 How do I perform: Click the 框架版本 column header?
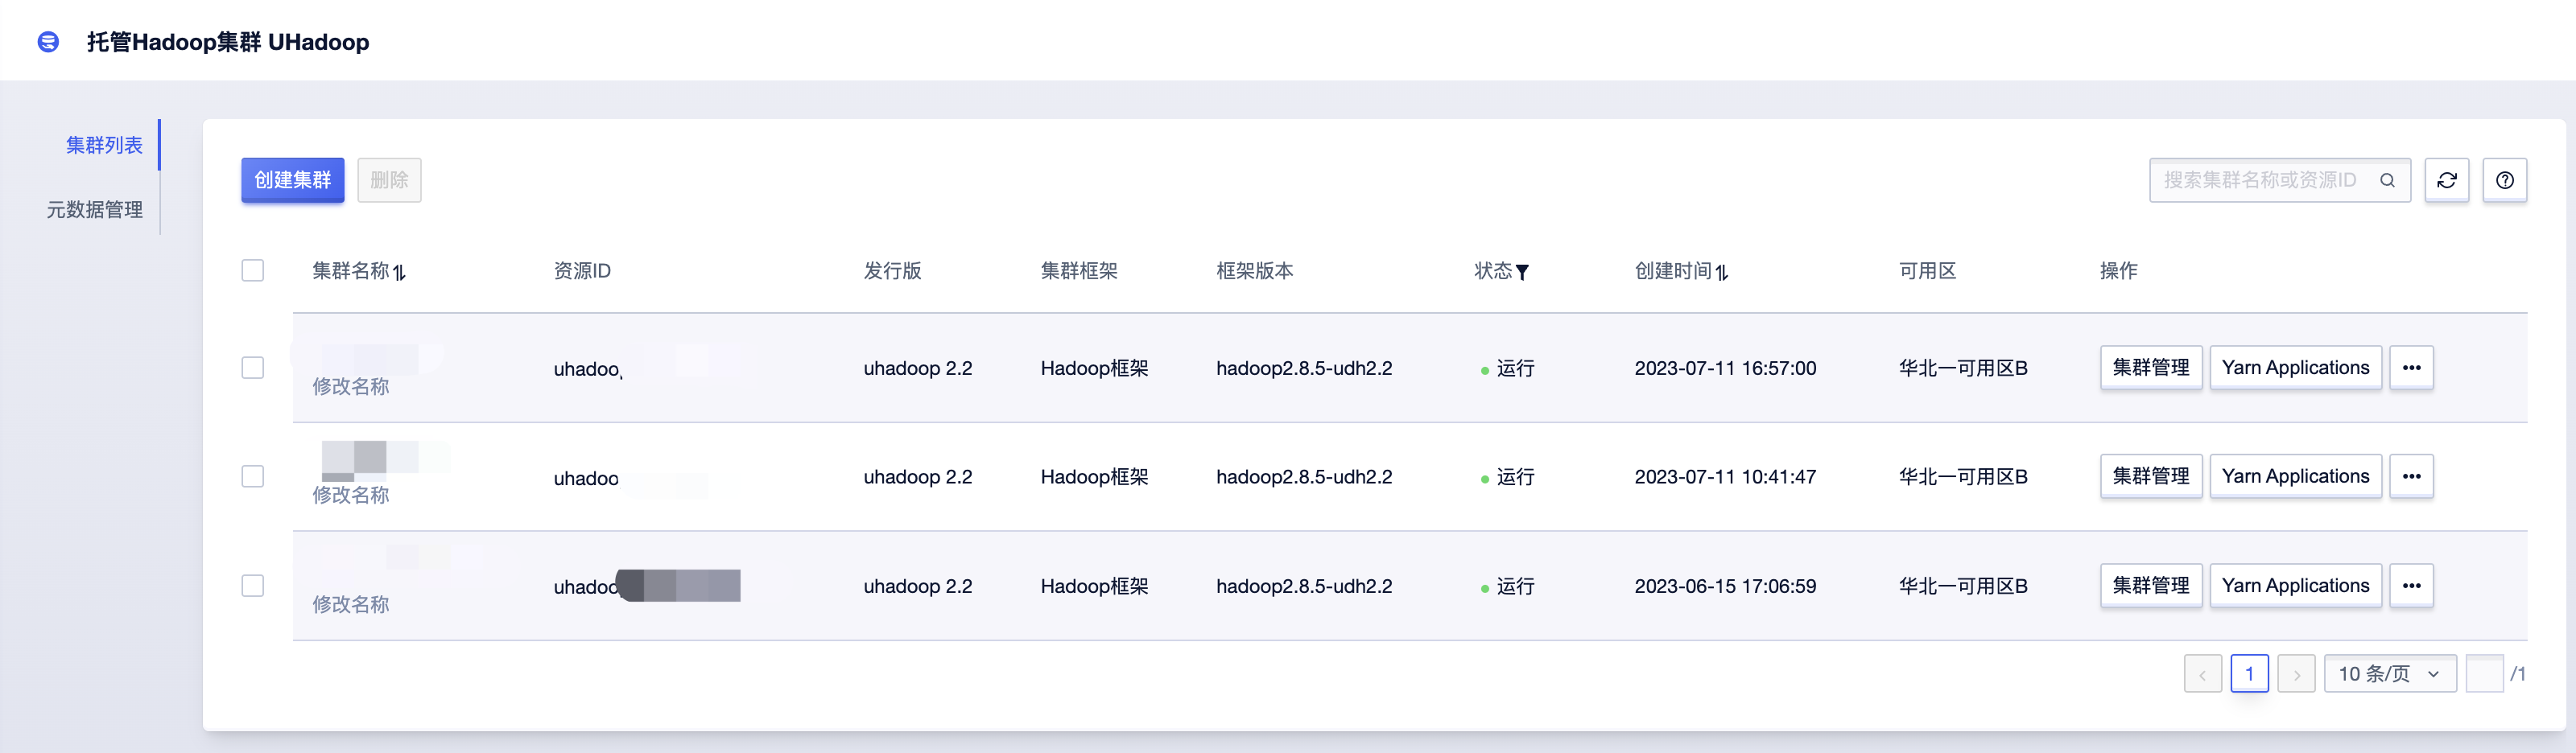(x=1254, y=271)
